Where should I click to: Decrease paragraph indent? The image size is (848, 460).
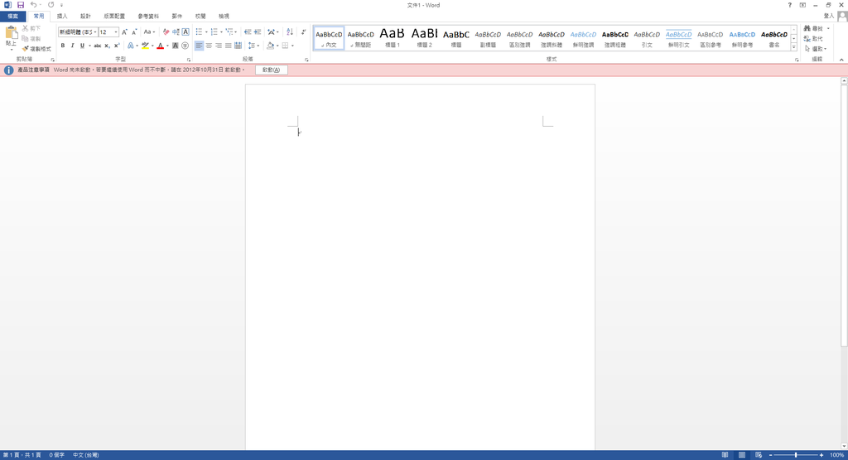(x=248, y=32)
